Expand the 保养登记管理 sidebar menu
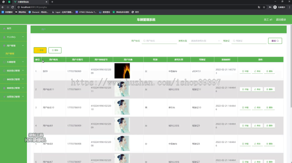This screenshot has width=292, height=163. [13, 71]
